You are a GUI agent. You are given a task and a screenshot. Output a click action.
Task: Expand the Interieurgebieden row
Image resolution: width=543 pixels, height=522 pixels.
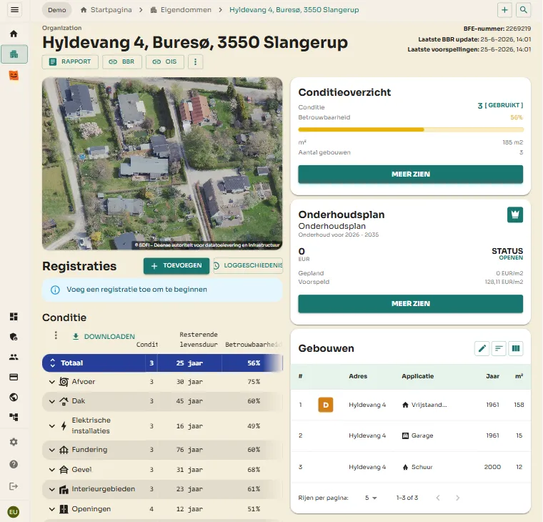[52, 489]
